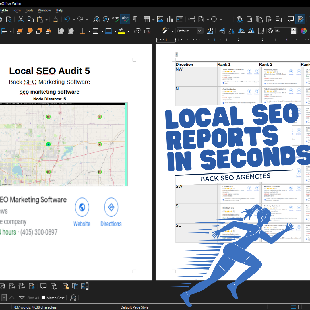Image resolution: width=310 pixels, height=310 pixels.
Task: Click the Rotate image icon
Action: coord(261,31)
